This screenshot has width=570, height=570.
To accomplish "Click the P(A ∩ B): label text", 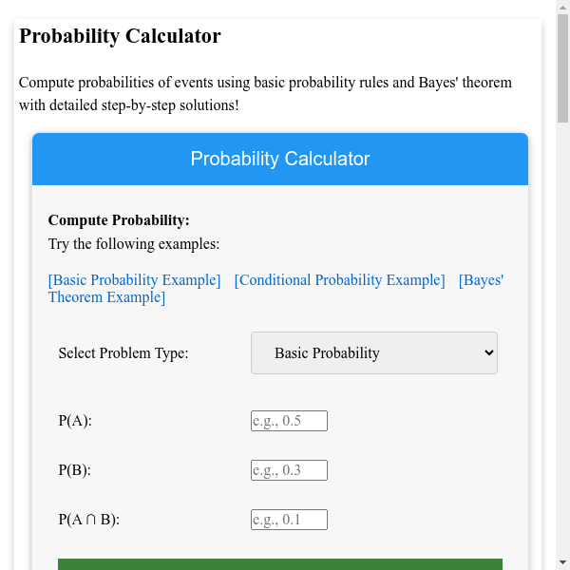I will [x=88, y=520].
